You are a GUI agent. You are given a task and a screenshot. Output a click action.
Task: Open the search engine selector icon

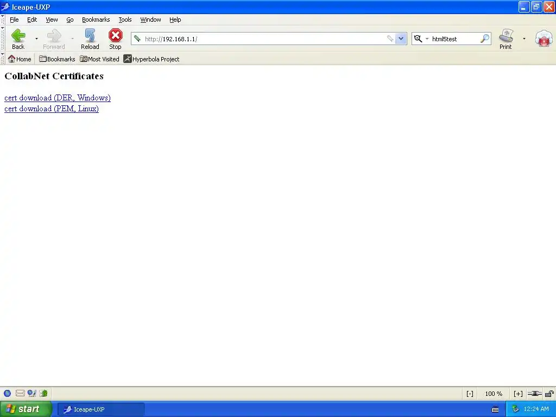point(419,39)
